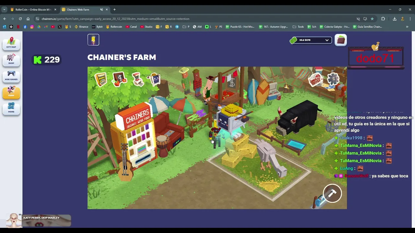Open the tab search dropdown arrow
Image resolution: width=415 pixels, height=233 pixels.
tap(4, 9)
